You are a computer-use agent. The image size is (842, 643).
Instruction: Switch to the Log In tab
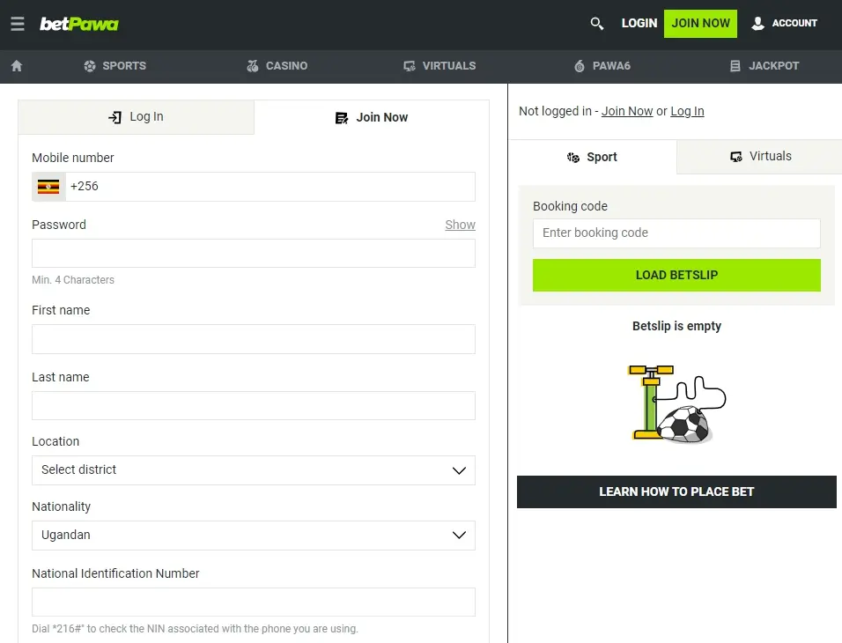pos(136,116)
